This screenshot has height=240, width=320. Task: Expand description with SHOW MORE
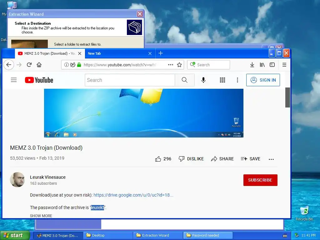41,216
